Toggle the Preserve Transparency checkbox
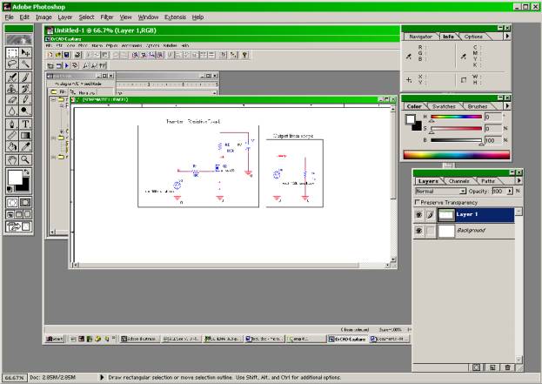This screenshot has width=542, height=384. pyautogui.click(x=418, y=202)
